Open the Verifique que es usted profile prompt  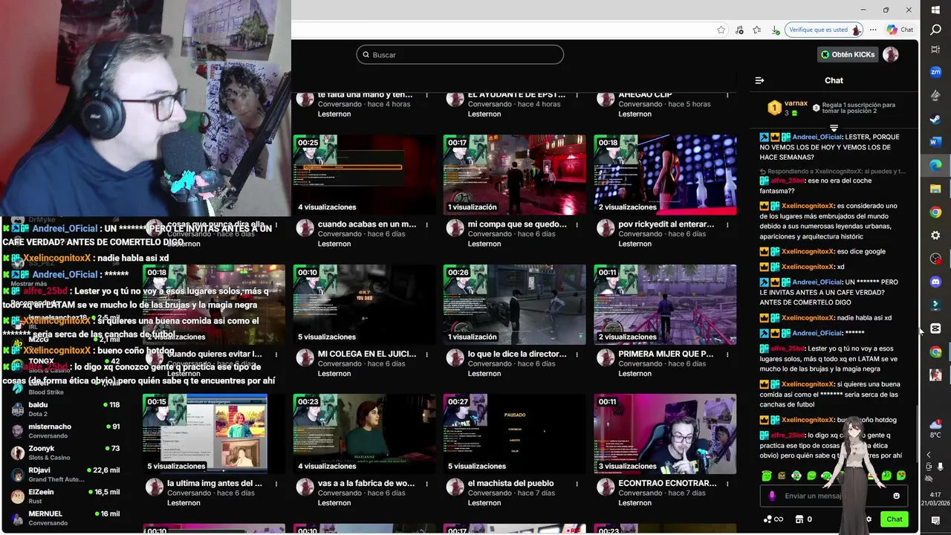(824, 30)
